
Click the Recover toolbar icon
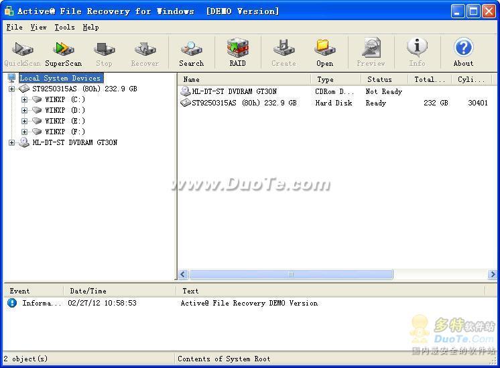145,48
